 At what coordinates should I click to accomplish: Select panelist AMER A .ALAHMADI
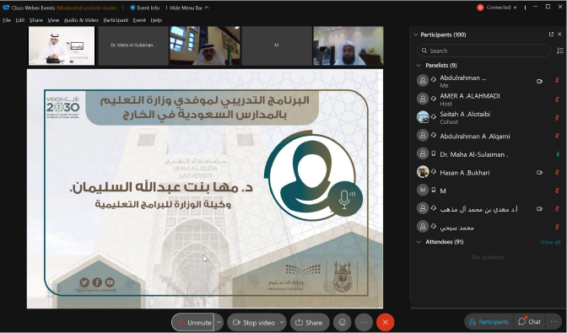[489, 99]
